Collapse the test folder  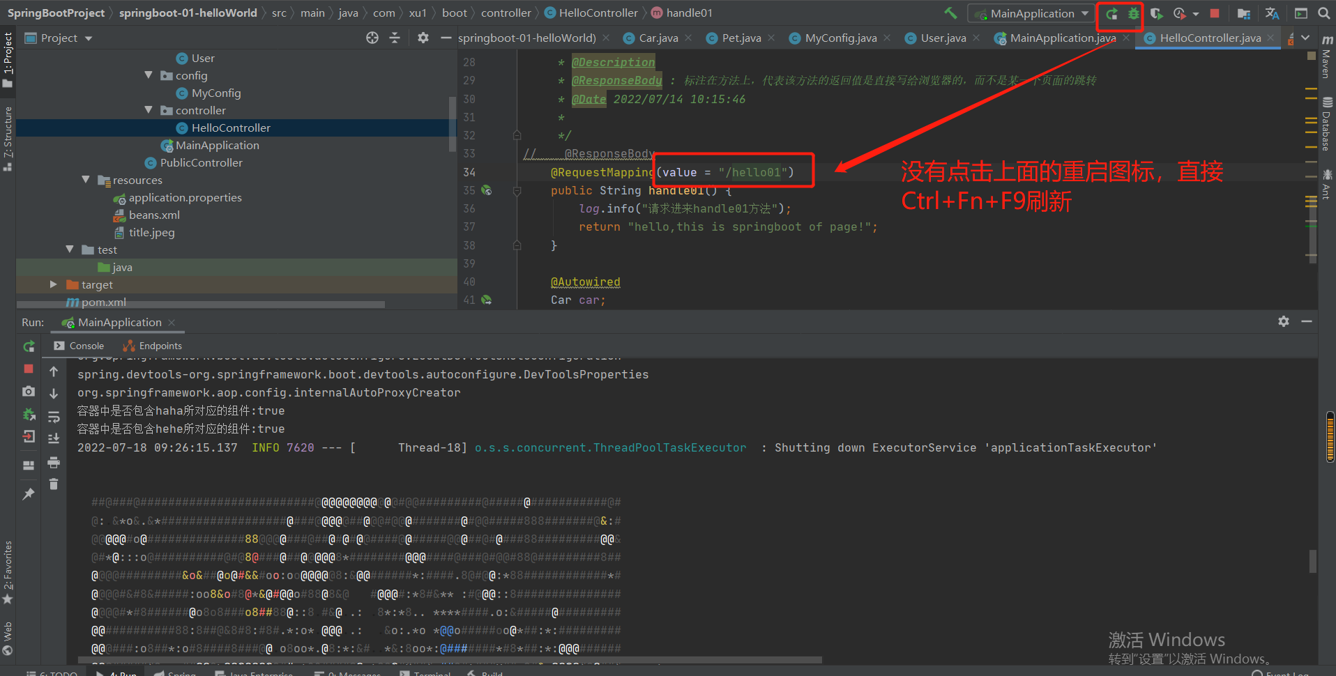70,249
